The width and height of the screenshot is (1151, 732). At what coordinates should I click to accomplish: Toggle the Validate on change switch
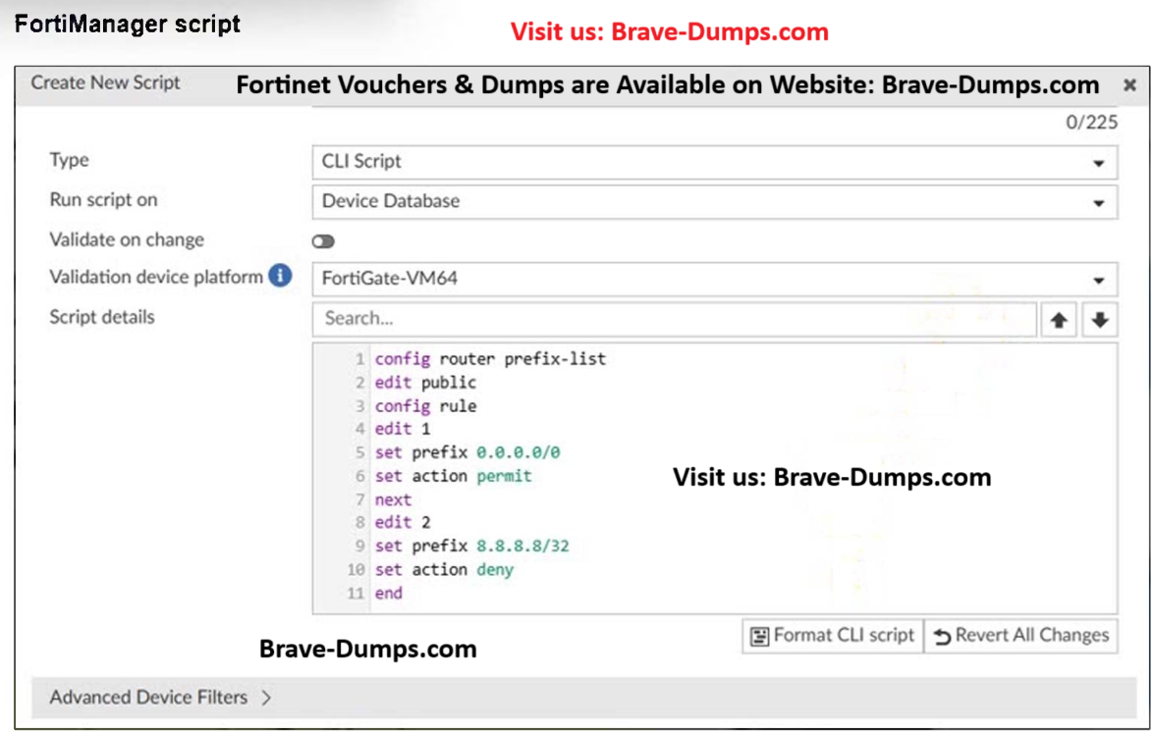(x=323, y=240)
